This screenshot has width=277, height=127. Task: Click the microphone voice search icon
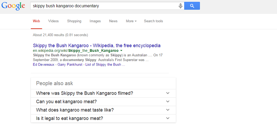coord(181,6)
